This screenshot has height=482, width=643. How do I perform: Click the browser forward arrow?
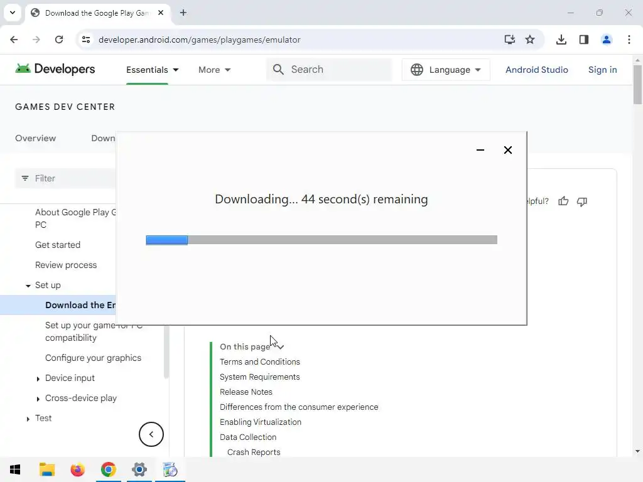coord(36,40)
